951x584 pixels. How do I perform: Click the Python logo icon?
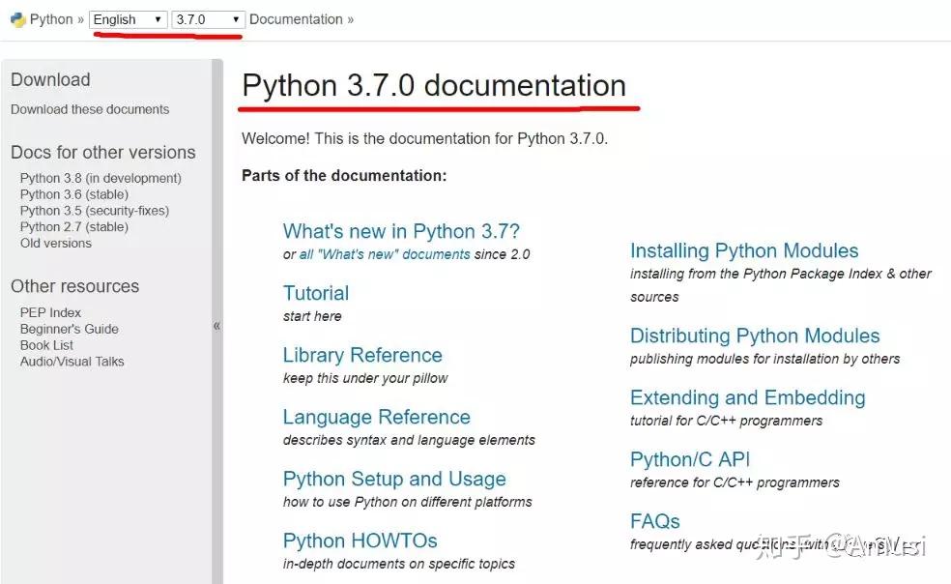tap(18, 19)
